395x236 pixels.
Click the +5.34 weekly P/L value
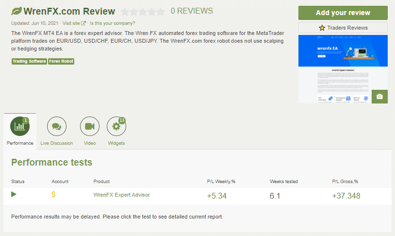coord(216,196)
